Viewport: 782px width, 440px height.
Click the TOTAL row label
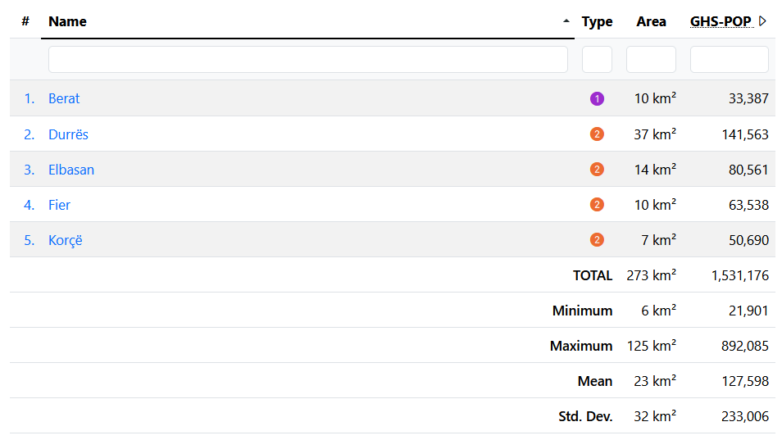tap(593, 275)
